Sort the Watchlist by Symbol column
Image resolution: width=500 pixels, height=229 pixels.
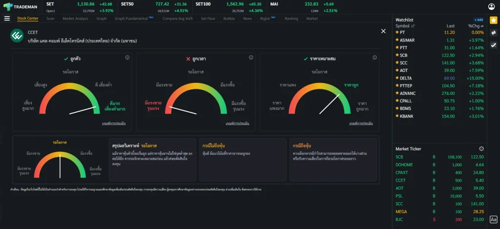[x=405, y=26]
